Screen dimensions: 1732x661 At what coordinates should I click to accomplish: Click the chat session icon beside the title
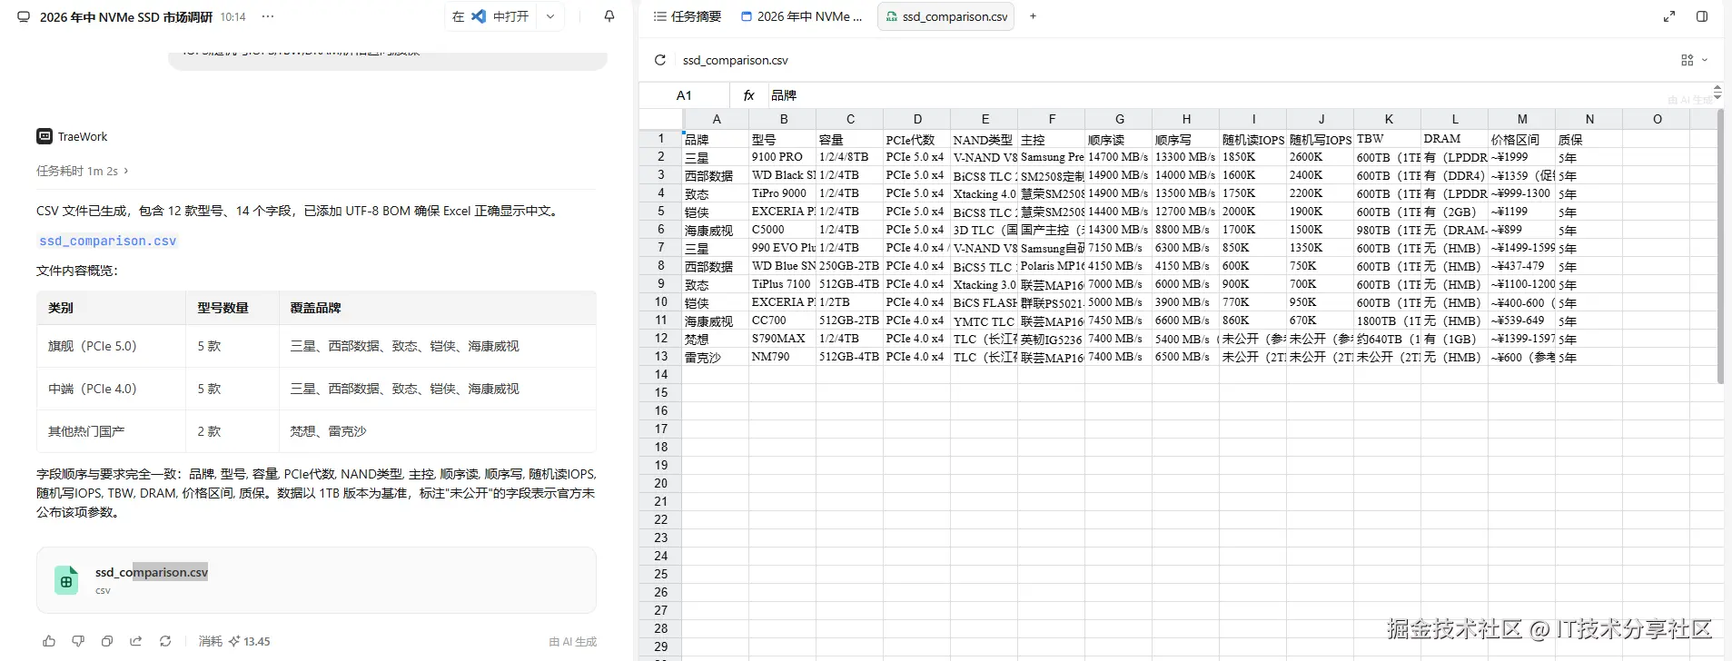pyautogui.click(x=24, y=16)
